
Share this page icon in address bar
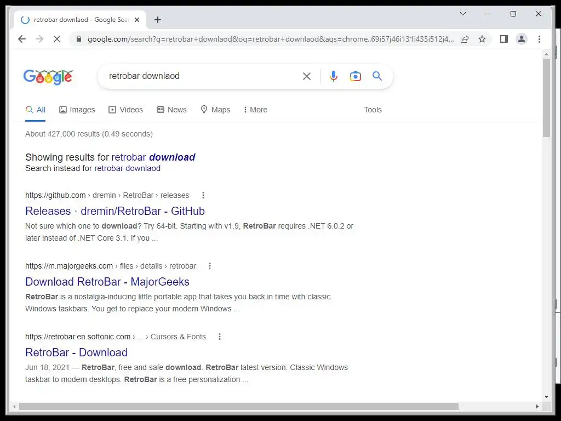[x=465, y=39]
